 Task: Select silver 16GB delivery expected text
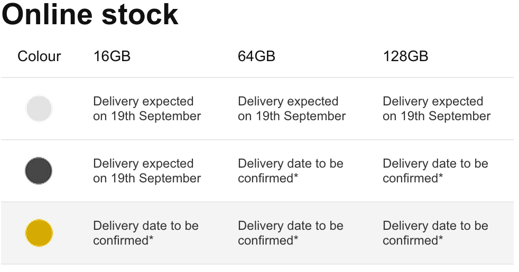tap(147, 109)
